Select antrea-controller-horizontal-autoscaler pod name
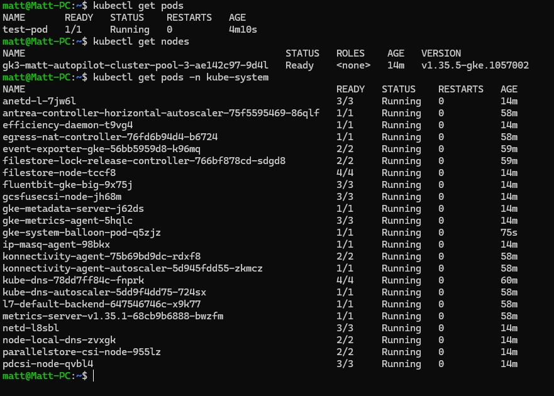Viewport: 554px width, 396px height. pos(161,113)
